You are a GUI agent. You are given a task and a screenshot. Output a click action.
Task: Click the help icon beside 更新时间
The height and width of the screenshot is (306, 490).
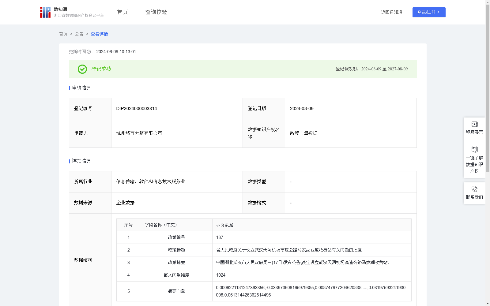(89, 52)
